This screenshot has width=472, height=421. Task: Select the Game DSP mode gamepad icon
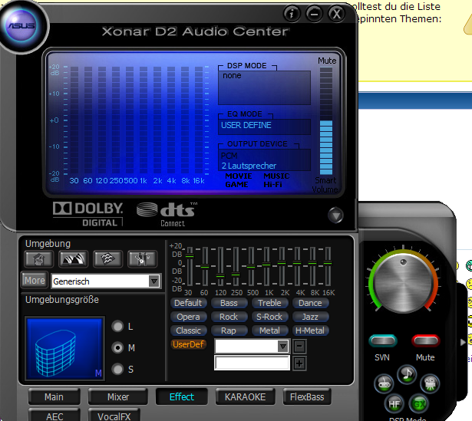(x=384, y=384)
